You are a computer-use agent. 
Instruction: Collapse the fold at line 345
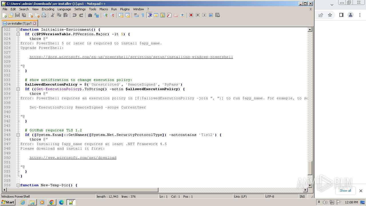coord(18,135)
